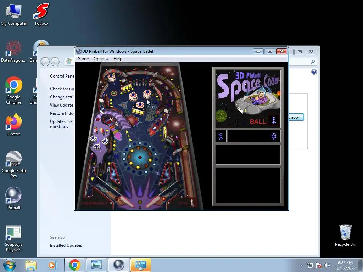The height and width of the screenshot is (272, 363).
Task: Open the Game menu in Pinball
Action: point(83,59)
